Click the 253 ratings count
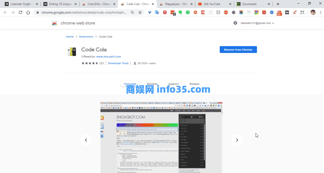 [101, 63]
